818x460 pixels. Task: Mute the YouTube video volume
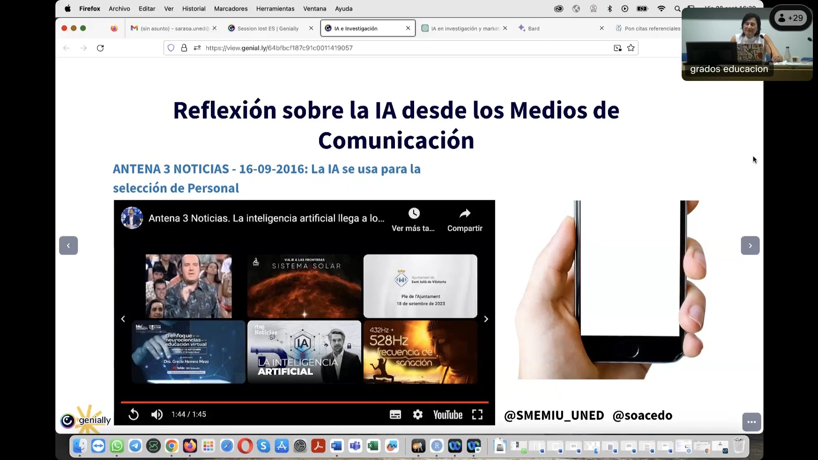tap(157, 414)
